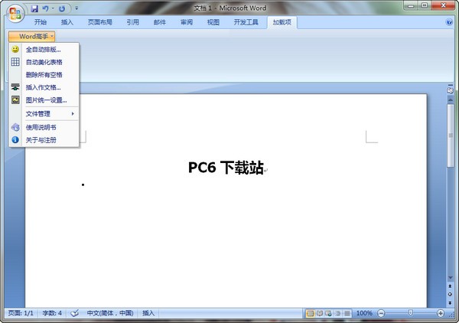Toggle 插入 overtype mode in status bar

148,313
